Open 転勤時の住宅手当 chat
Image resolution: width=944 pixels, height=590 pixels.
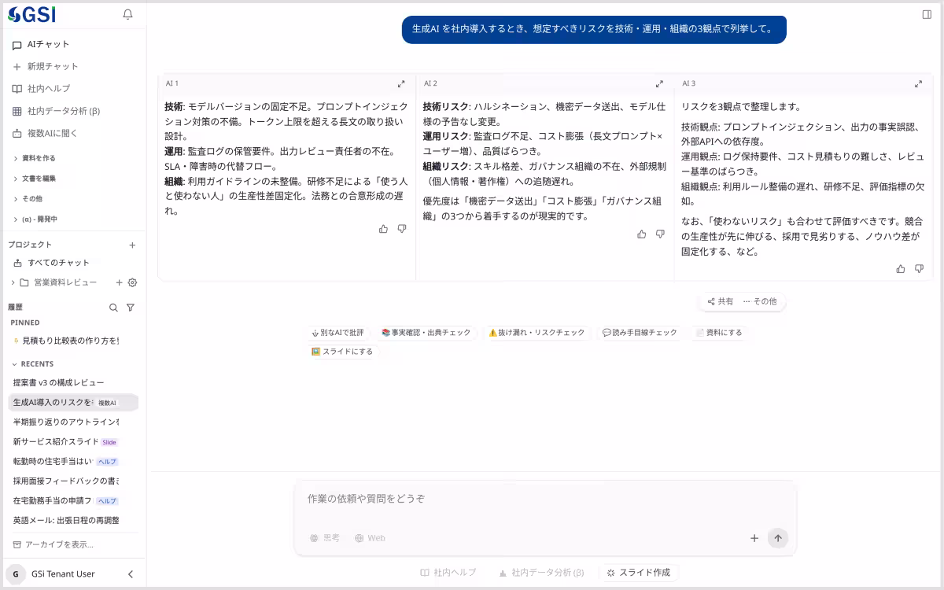point(72,462)
